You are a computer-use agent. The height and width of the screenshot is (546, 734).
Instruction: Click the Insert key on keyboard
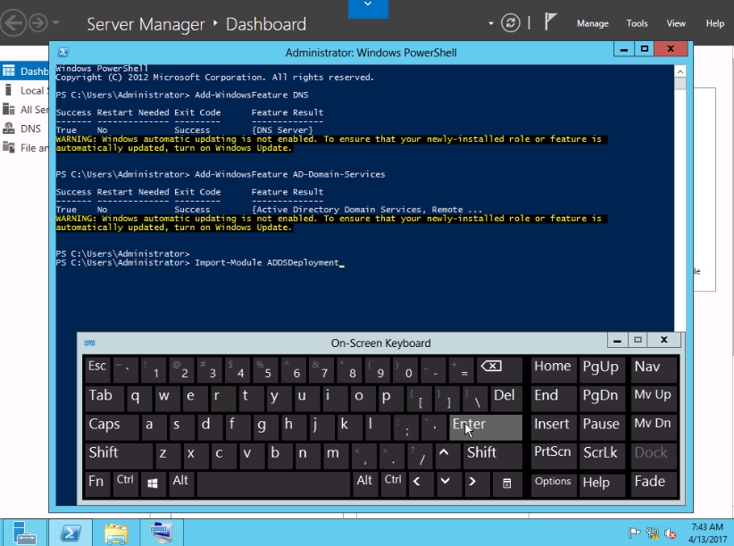[554, 426]
